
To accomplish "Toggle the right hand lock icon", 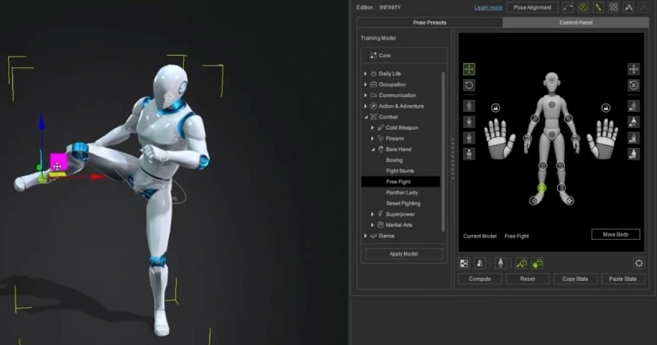I will click(605, 108).
